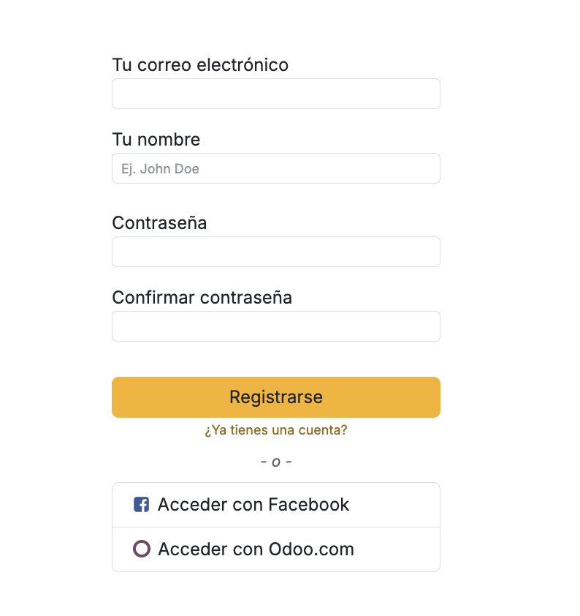
Task: Click the 'Tu nombre' text field
Action: tap(275, 168)
